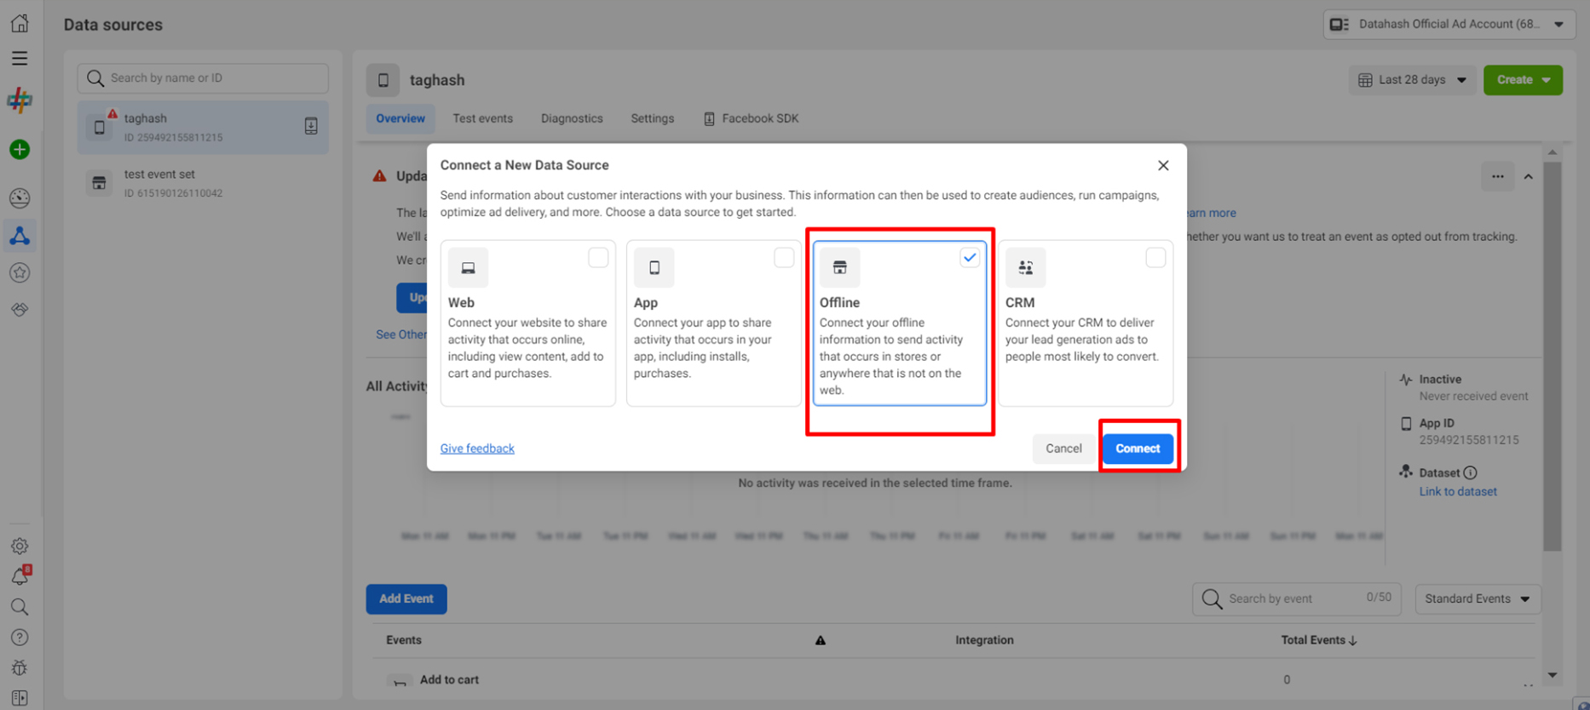
Task: Switch to the Settings tab
Action: [x=653, y=118]
